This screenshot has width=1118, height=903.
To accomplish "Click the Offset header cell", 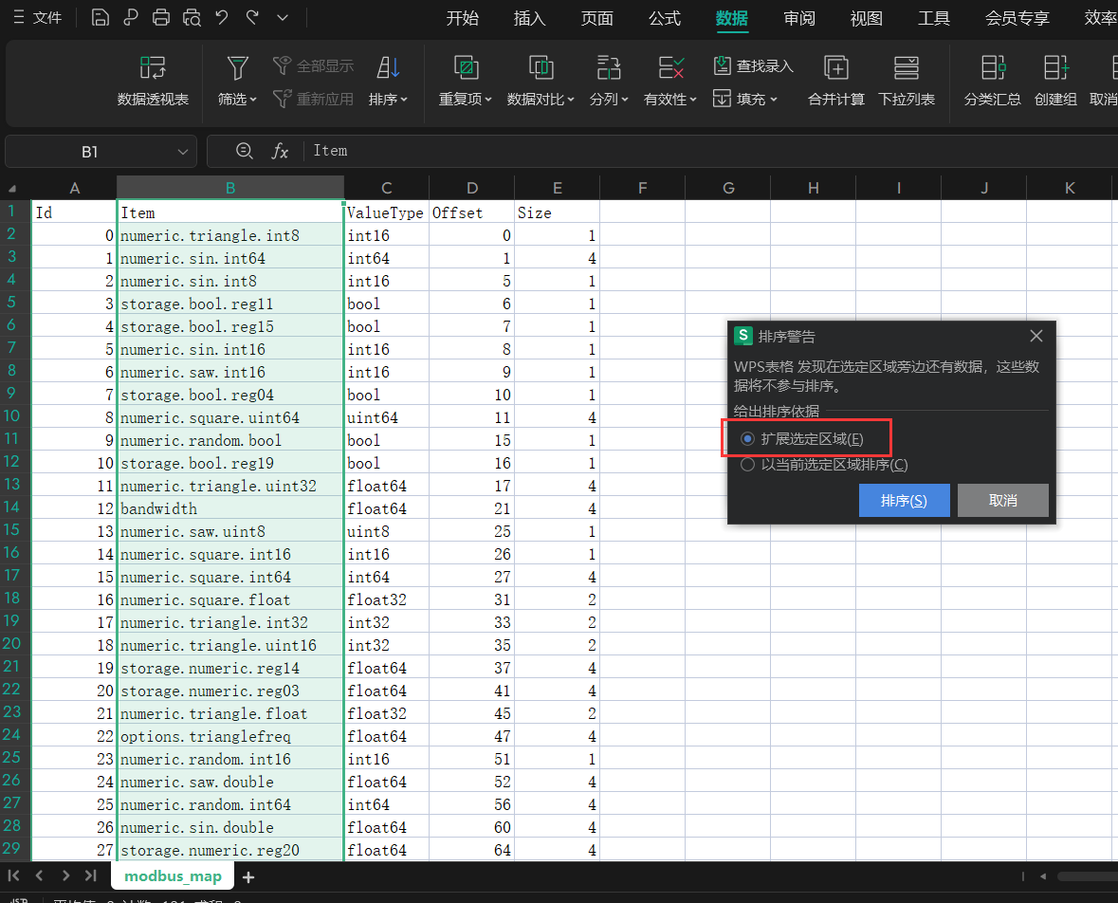I will [472, 212].
